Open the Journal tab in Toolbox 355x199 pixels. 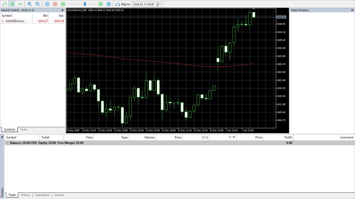[x=59, y=195]
